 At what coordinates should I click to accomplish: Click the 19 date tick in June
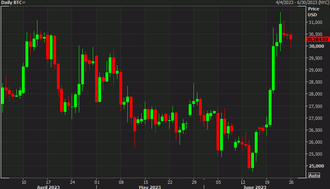pyautogui.click(x=267, y=182)
